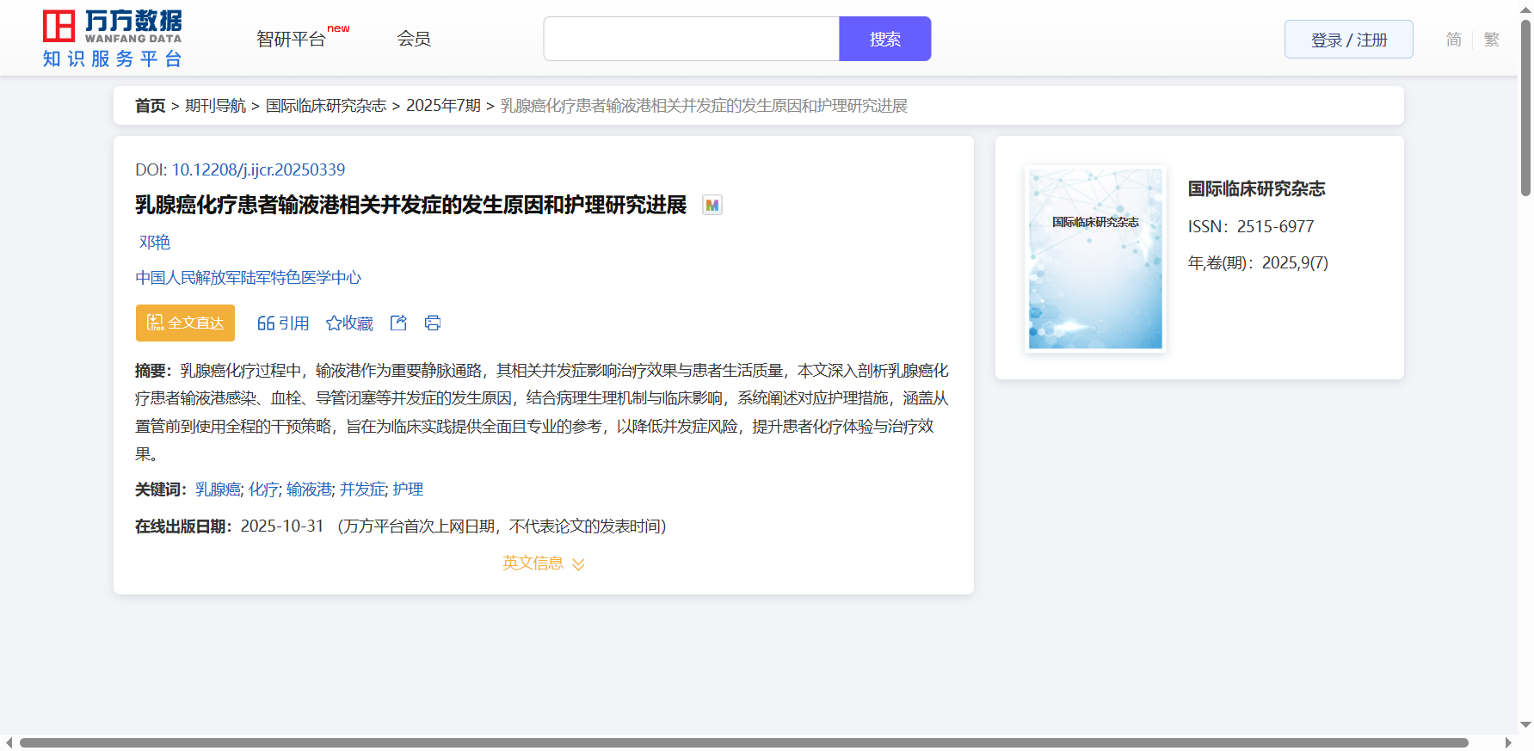This screenshot has width=1534, height=751.
Task: Open full text with 全文直达 button
Action: (x=185, y=323)
